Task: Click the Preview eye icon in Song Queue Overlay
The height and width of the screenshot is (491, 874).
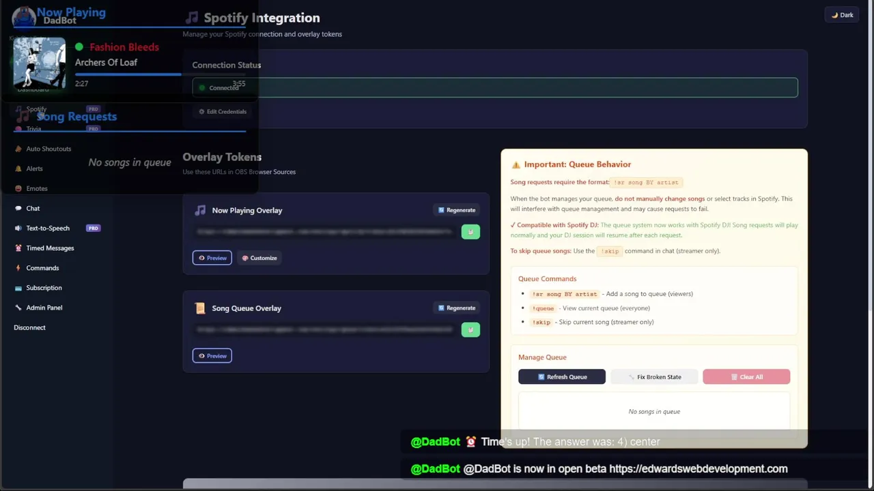Action: tap(201, 355)
